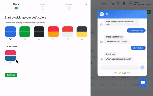This screenshot has height=96, width=153.
Task: Open the floating chat bubble launcher
Action: [143, 83]
